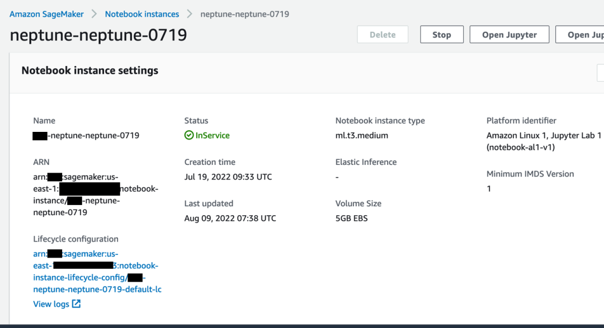Click the notebook instance ARN text
Screen dimensions: 604x328
click(95, 194)
